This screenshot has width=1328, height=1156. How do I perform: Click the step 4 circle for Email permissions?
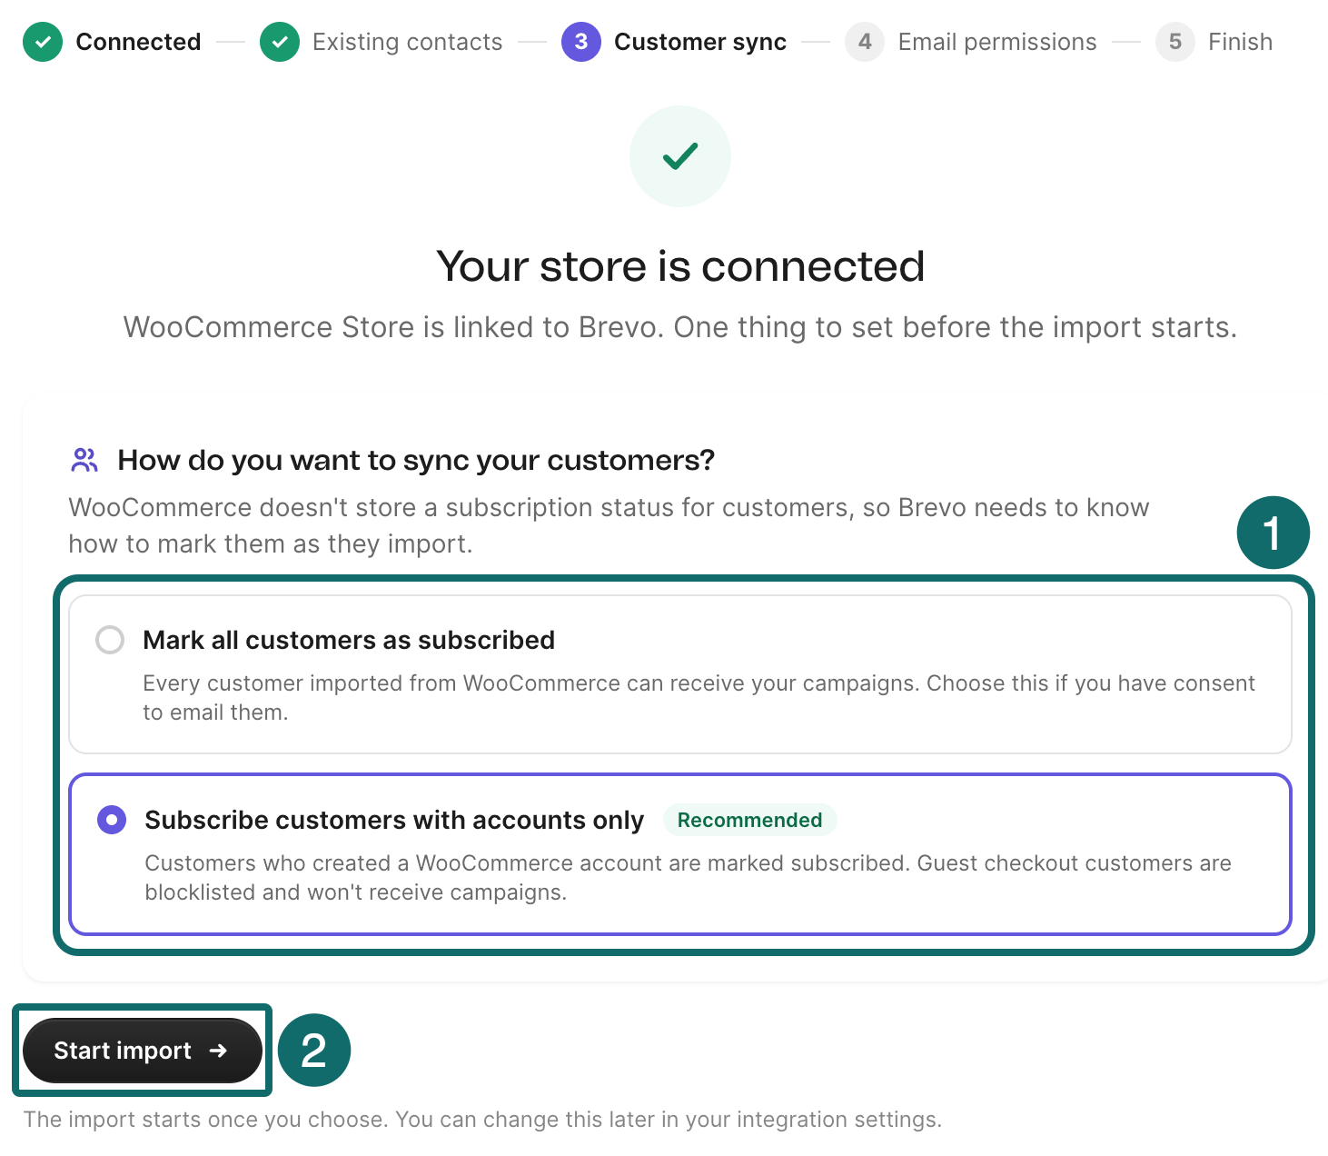tap(865, 42)
